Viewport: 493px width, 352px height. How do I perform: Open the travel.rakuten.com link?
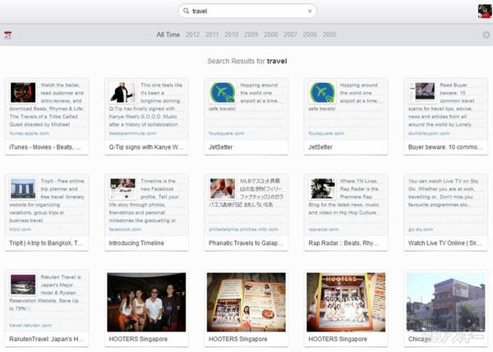click(x=30, y=325)
